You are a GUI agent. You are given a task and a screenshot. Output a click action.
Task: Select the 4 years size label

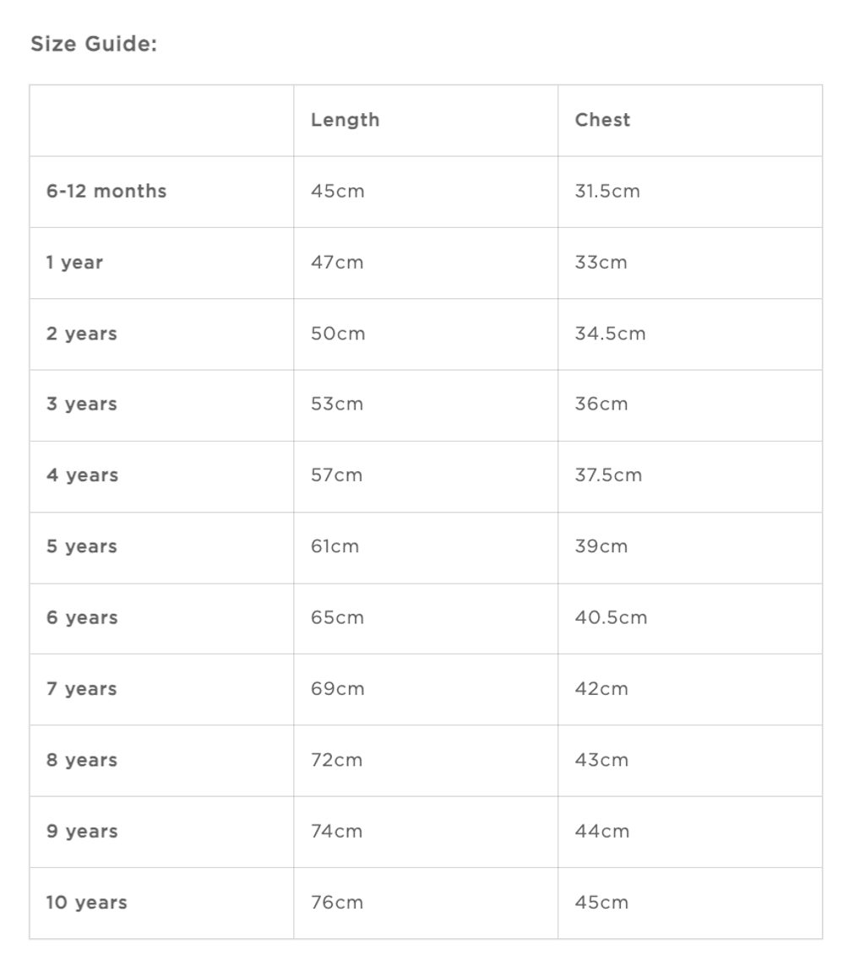82,475
